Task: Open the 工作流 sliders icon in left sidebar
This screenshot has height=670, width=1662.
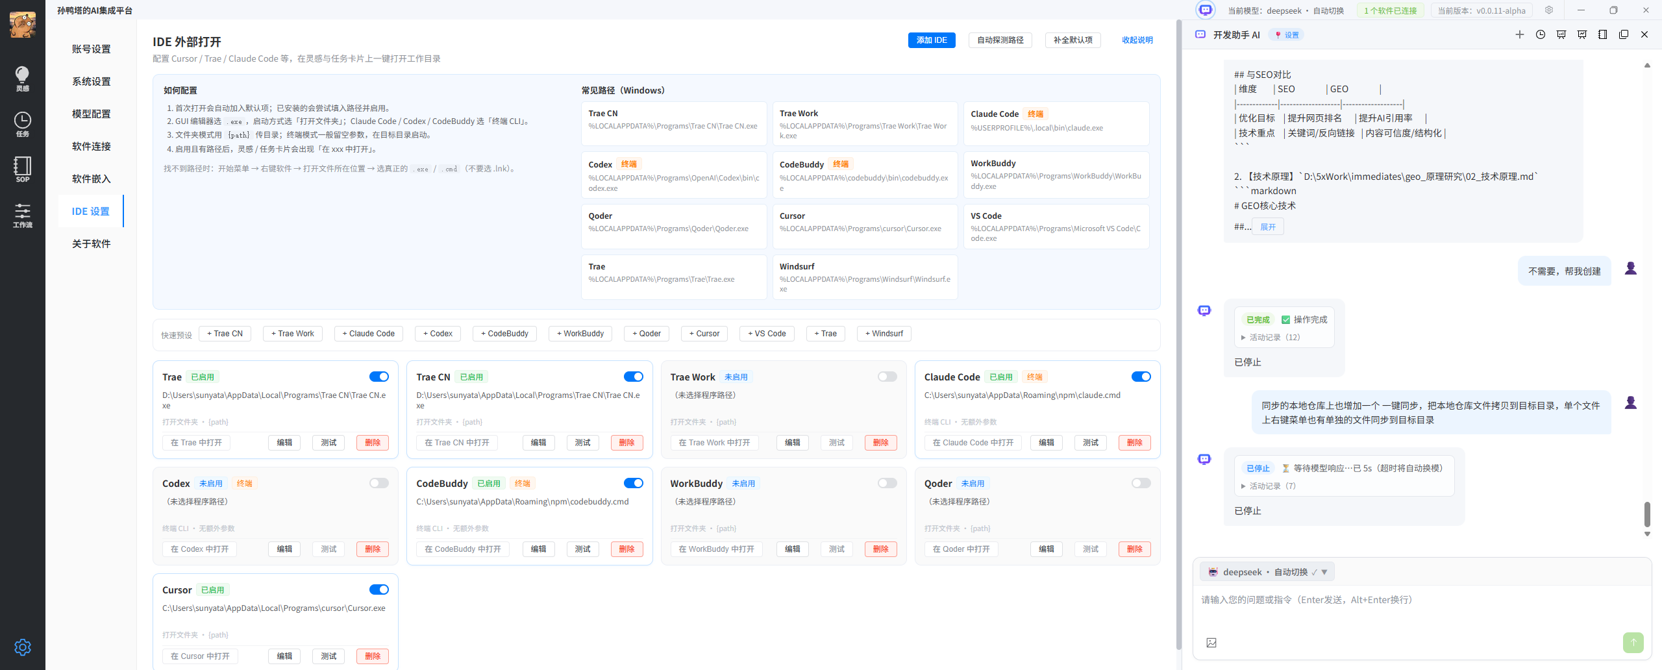Action: point(22,215)
